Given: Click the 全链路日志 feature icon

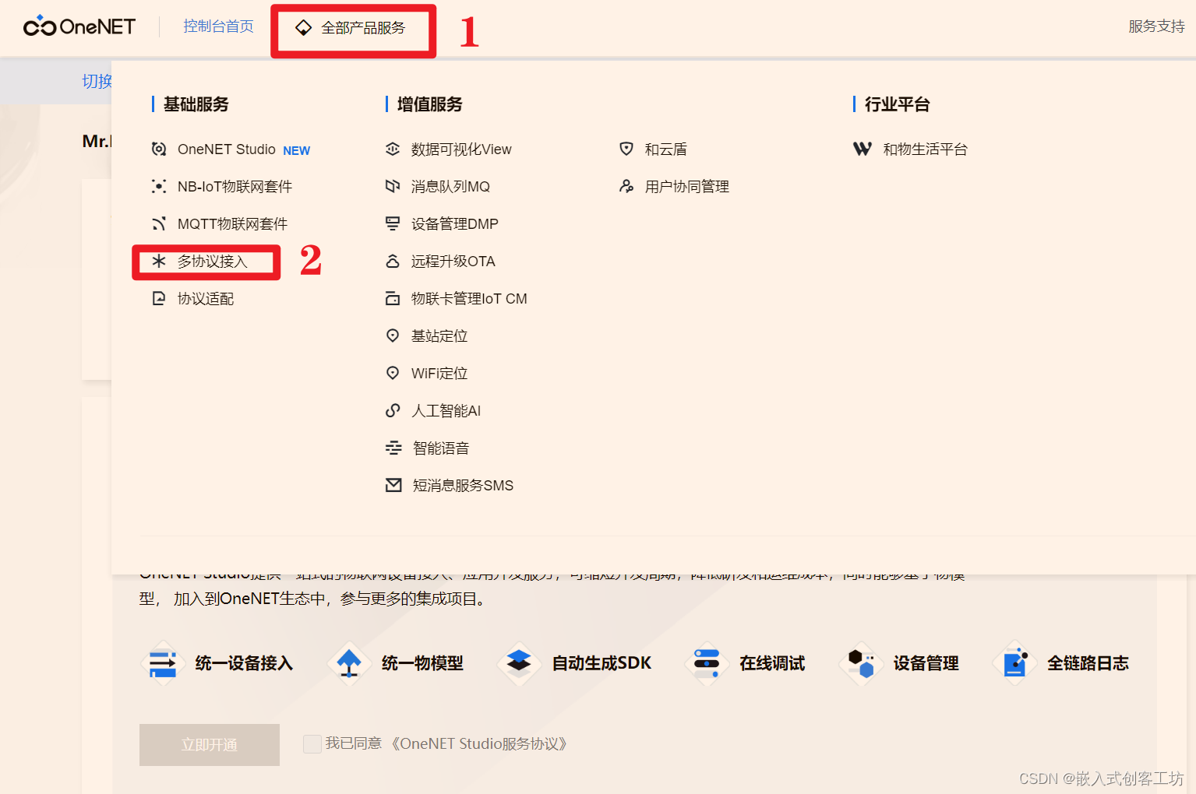Looking at the screenshot, I should [x=1015, y=663].
